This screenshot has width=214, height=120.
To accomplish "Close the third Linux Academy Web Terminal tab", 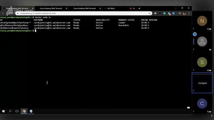I will (100, 8).
